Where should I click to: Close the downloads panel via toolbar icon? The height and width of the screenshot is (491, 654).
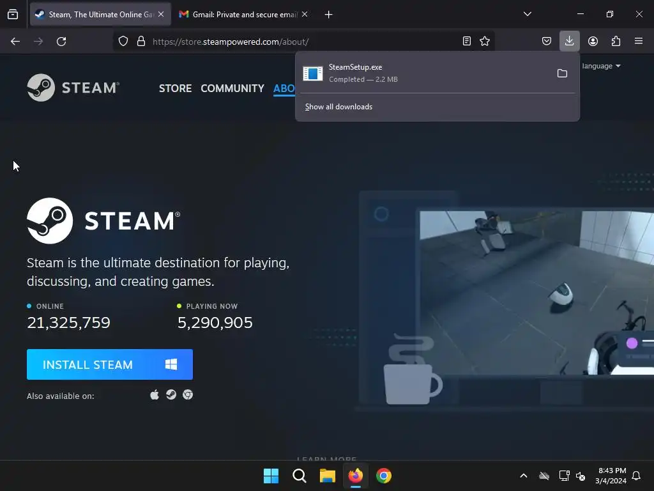point(569,41)
